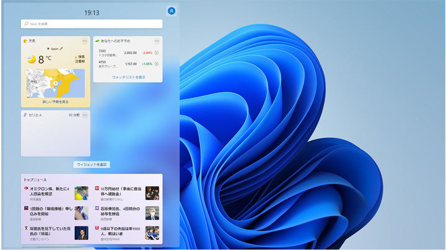Click the 岸田氏 article source icon
The width and height of the screenshot is (446, 250).
26,228
